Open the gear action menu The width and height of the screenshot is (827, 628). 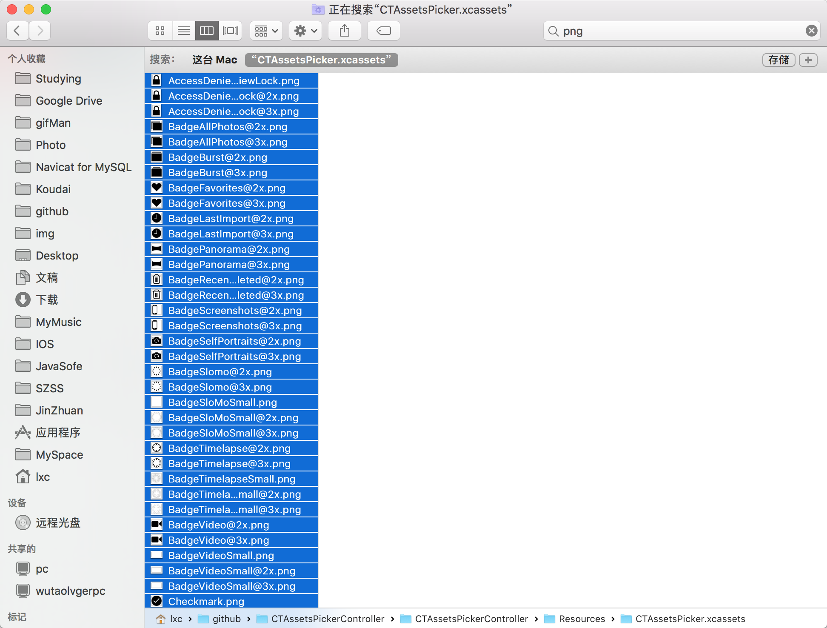305,31
